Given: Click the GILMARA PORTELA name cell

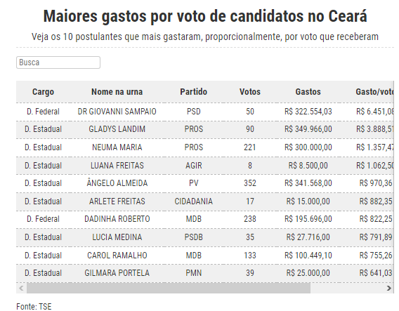Looking at the screenshot, I should point(117,273).
